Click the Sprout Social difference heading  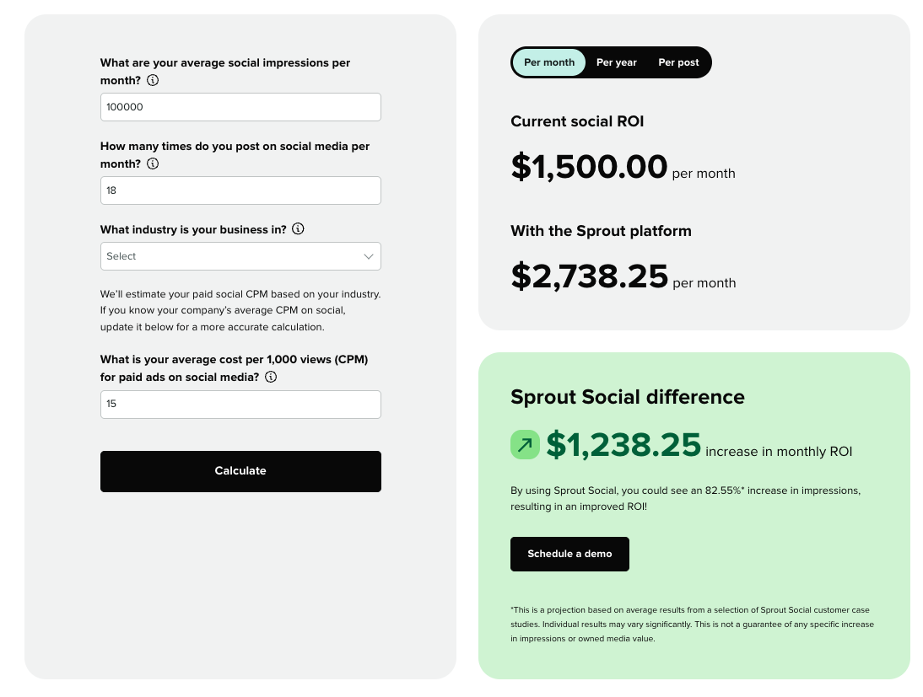(628, 397)
